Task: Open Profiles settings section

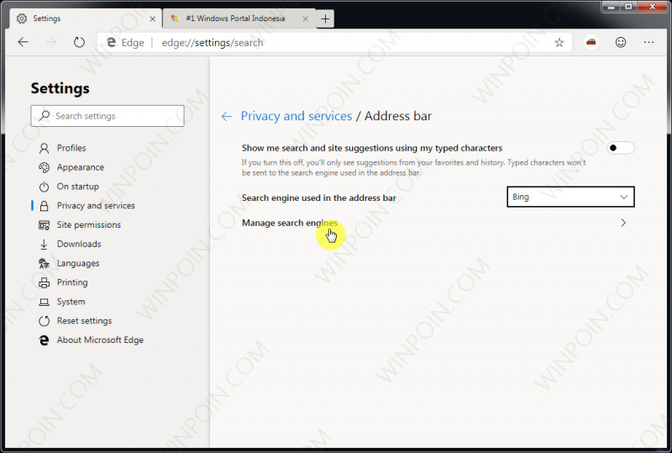Action: click(71, 148)
